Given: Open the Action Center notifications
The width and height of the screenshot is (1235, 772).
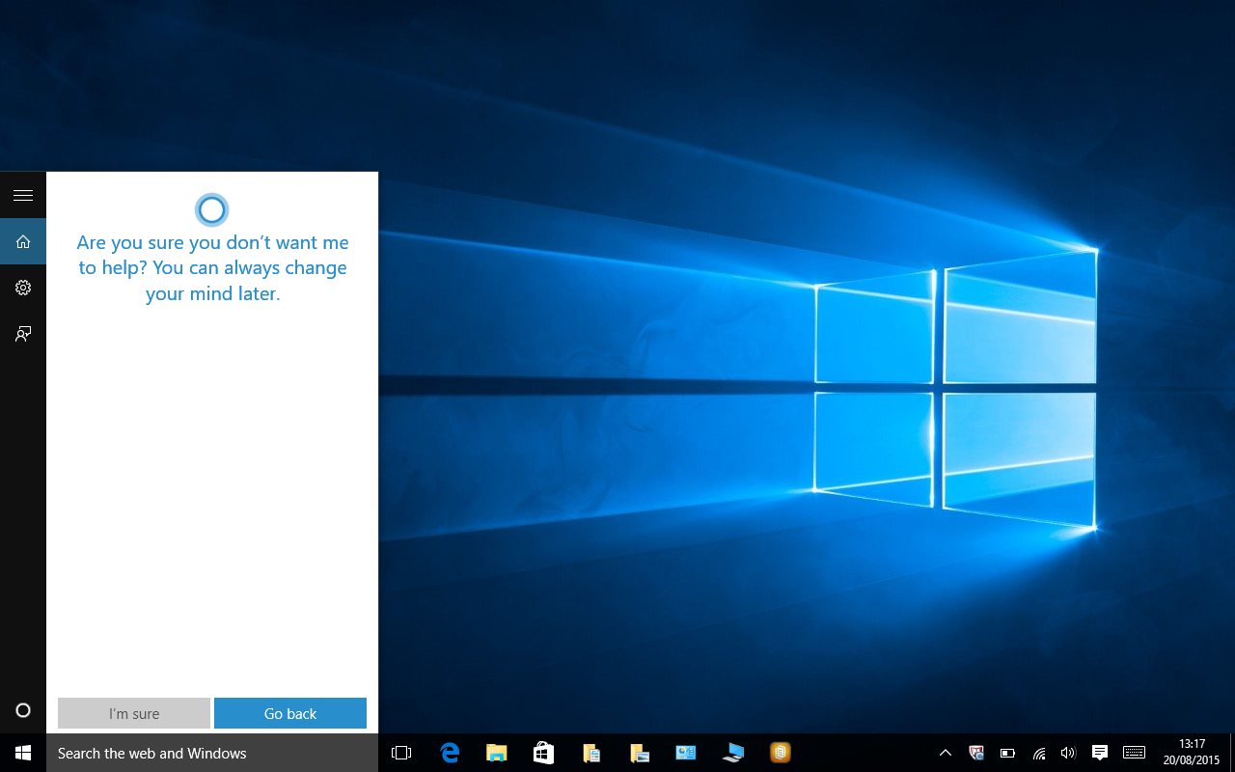Looking at the screenshot, I should coord(1099,753).
